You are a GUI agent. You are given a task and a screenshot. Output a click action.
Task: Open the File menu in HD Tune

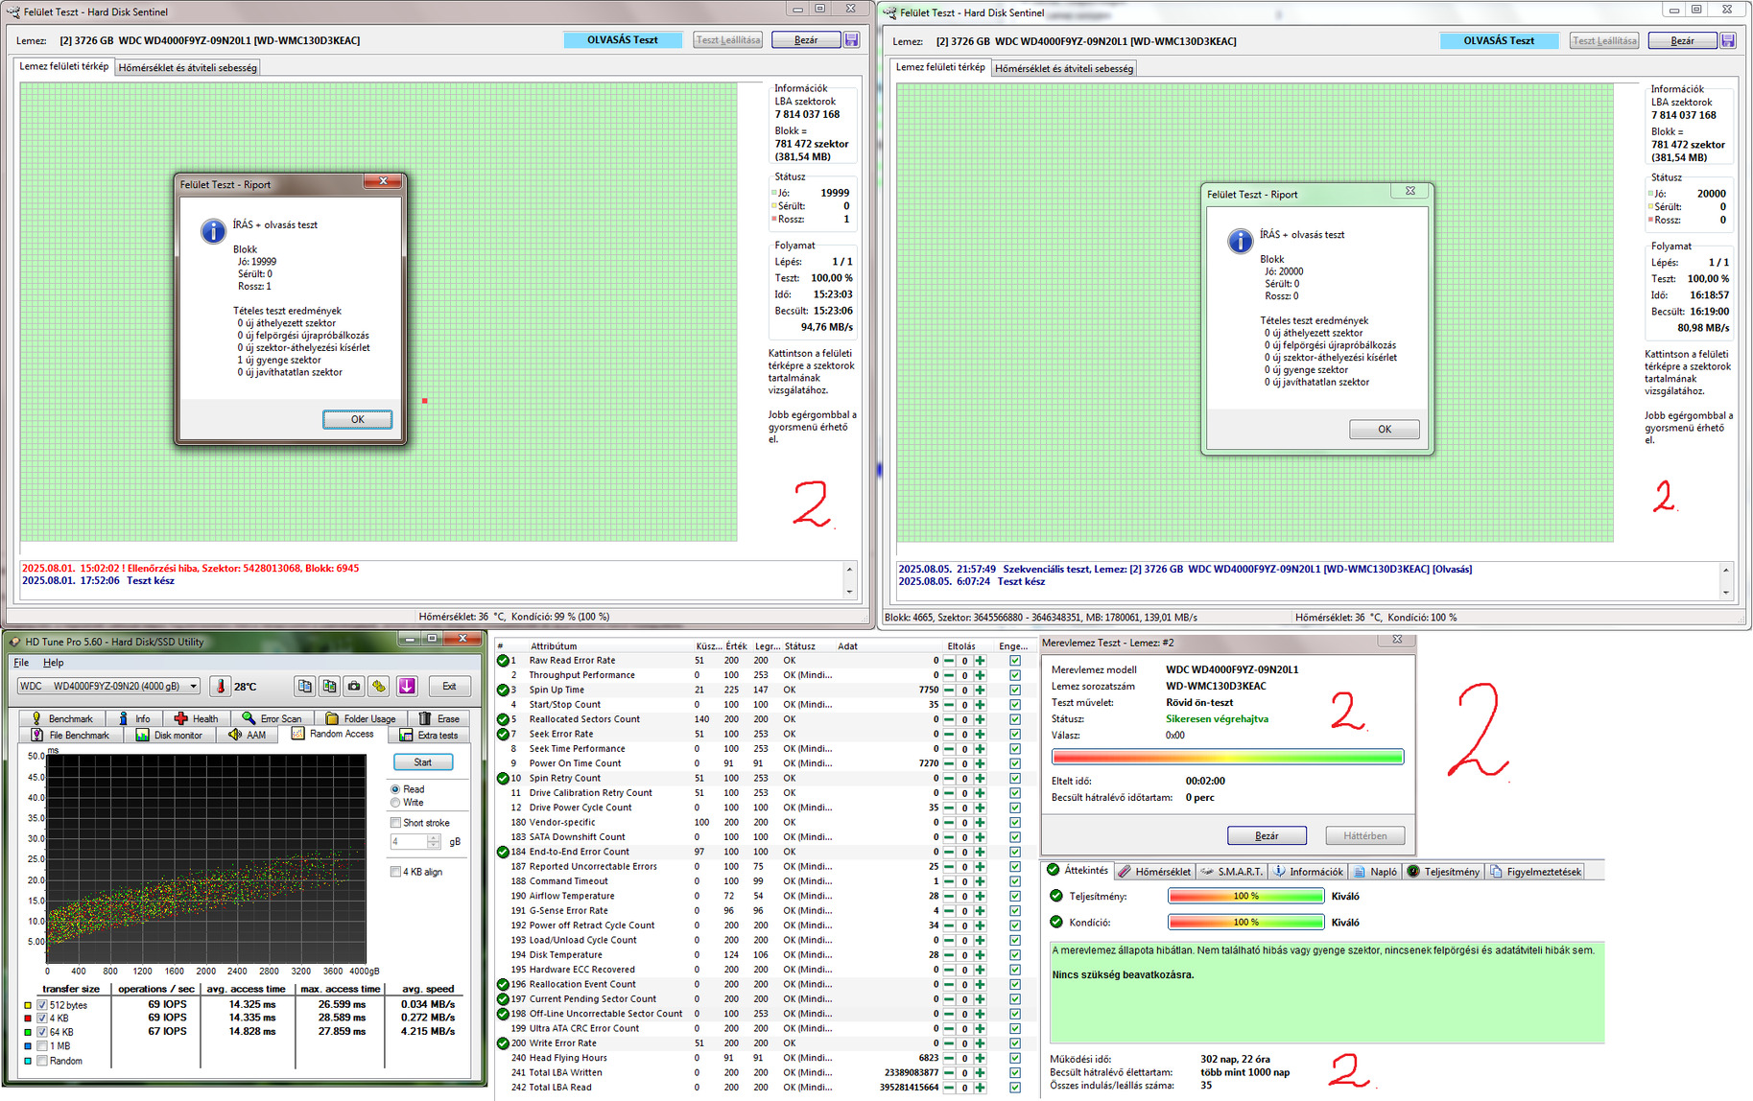pyautogui.click(x=21, y=663)
